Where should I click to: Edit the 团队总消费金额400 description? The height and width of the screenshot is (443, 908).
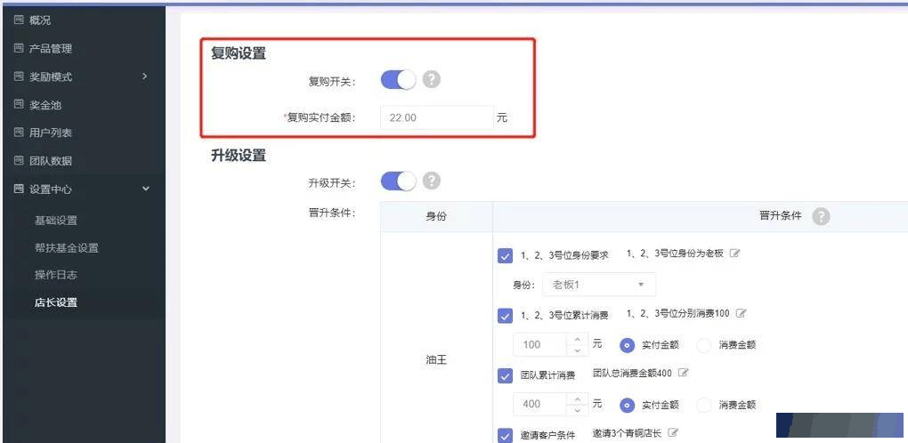(684, 373)
